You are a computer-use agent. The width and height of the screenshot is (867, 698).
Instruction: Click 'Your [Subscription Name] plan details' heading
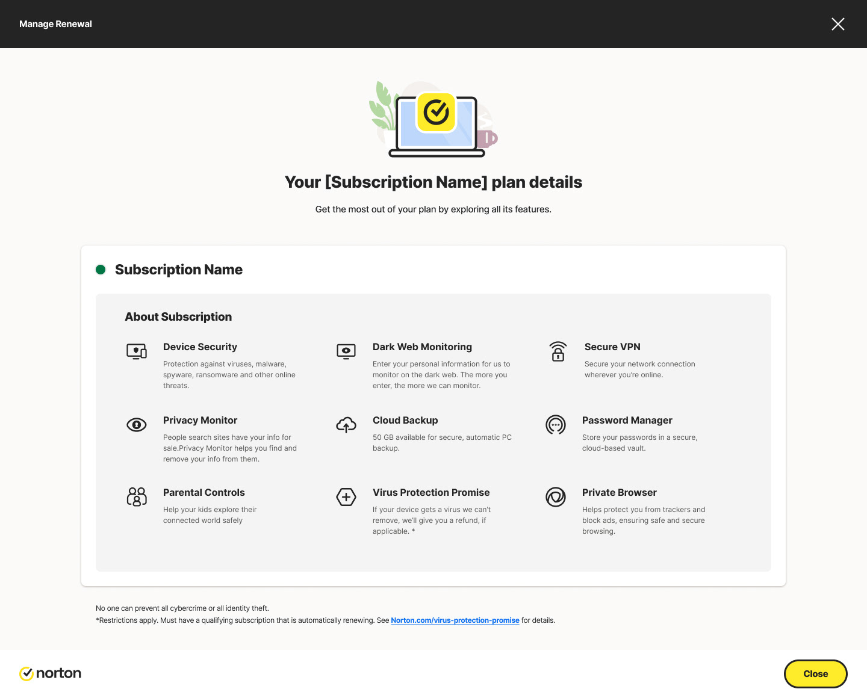click(433, 182)
